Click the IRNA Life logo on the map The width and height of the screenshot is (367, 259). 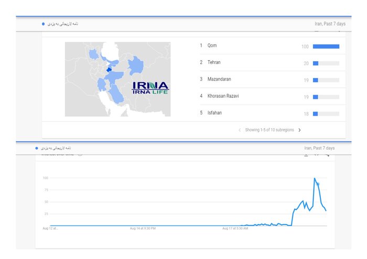150,88
